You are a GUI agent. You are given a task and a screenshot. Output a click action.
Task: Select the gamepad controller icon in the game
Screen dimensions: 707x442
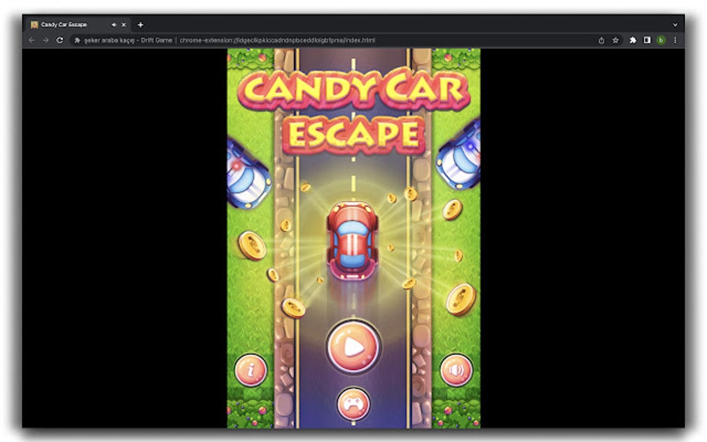pyautogui.click(x=353, y=402)
